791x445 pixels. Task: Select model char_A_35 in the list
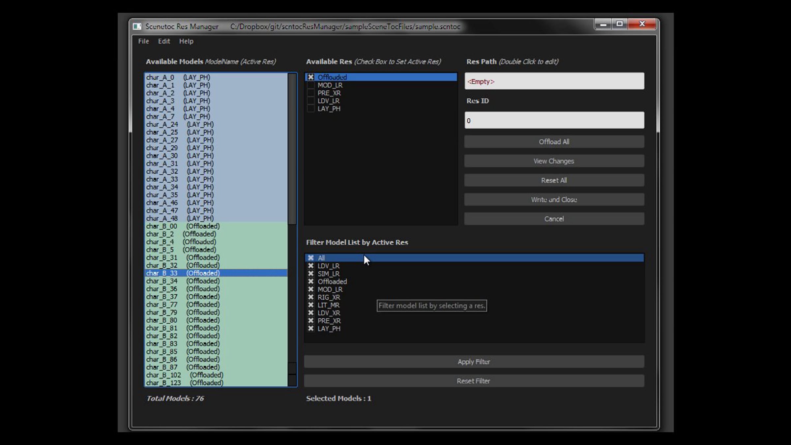[x=216, y=195]
